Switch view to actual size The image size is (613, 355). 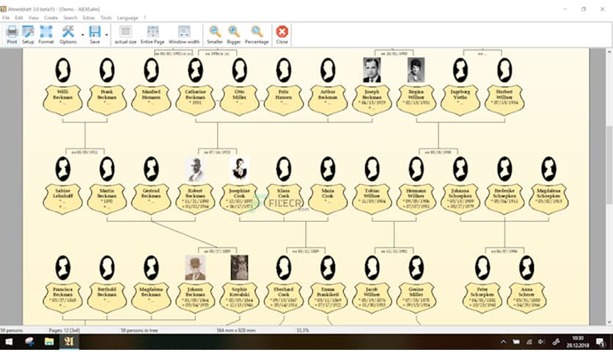[x=125, y=34]
